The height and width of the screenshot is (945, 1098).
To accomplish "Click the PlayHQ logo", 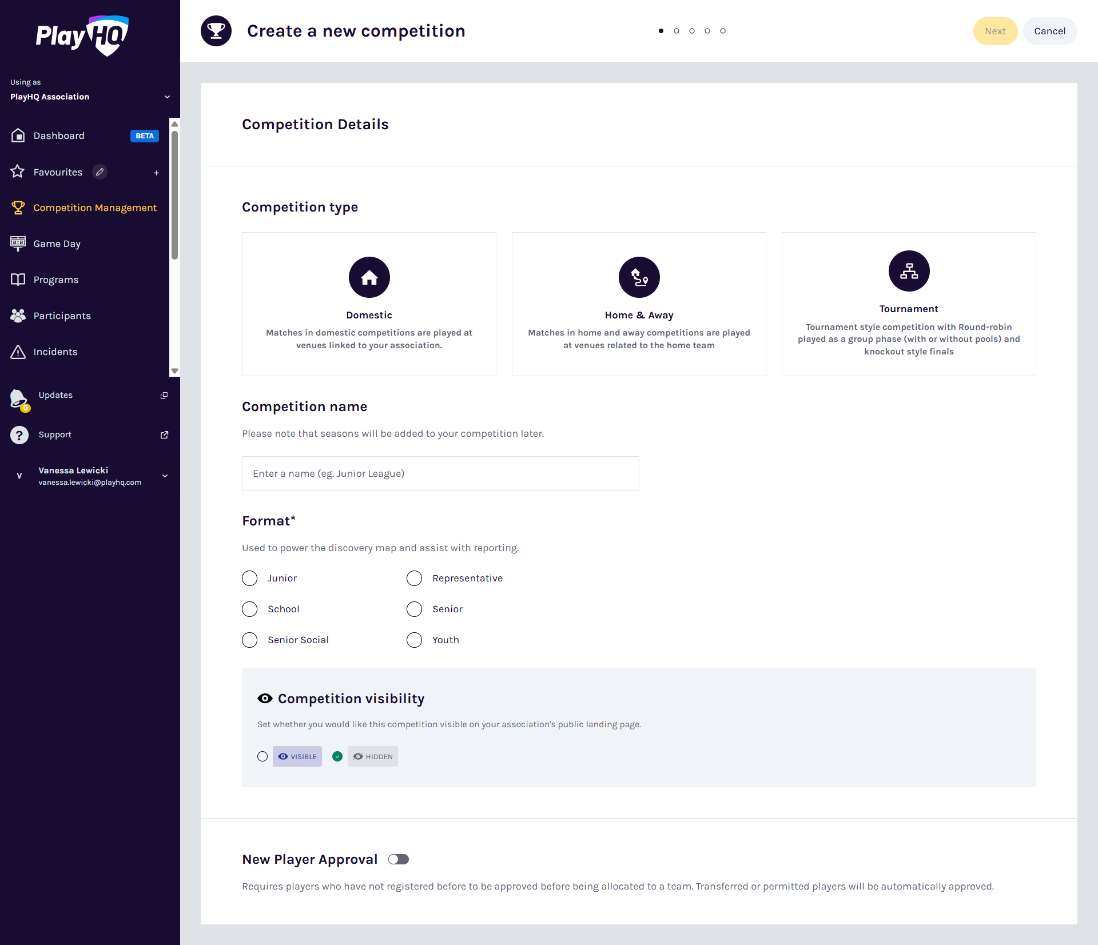I will click(x=82, y=35).
